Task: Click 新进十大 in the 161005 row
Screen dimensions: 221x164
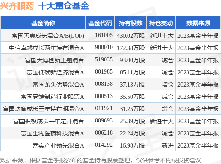Action: point(162,36)
